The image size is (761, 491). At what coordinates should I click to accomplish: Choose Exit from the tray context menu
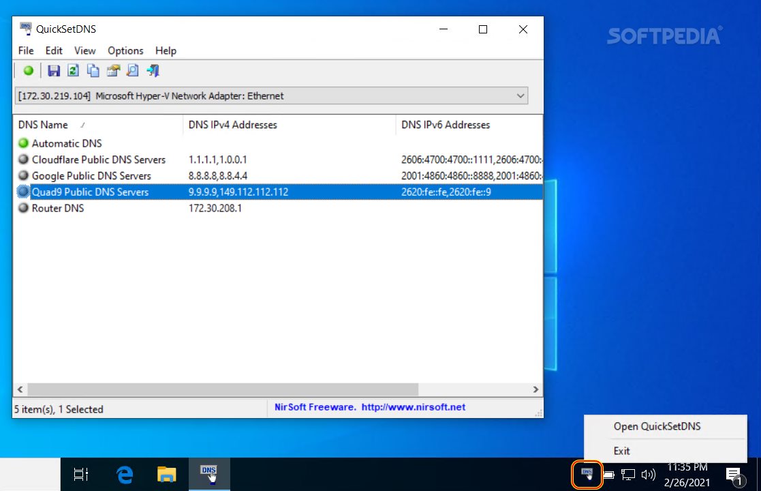[x=622, y=451]
